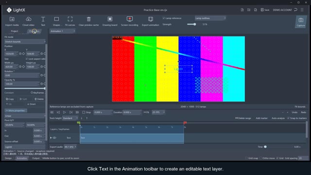
Task: Click the Copy button
Action: [10, 99]
